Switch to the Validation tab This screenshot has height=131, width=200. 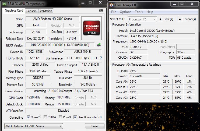pos(46,11)
